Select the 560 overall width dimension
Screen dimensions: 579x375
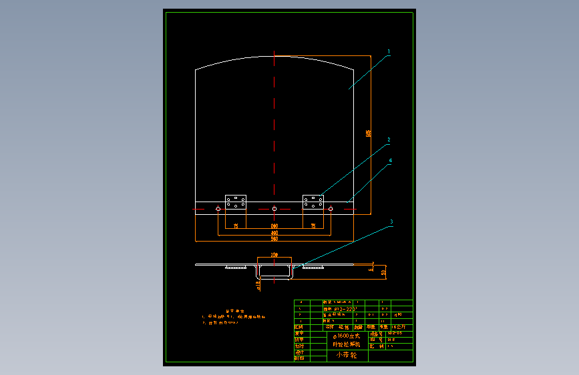[x=274, y=239]
